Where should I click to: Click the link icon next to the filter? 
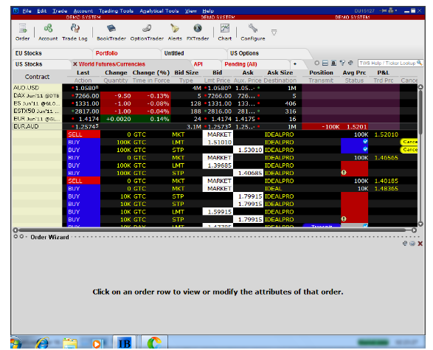click(x=350, y=63)
